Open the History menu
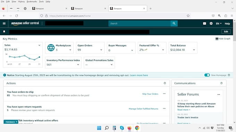This screenshot has width=236, height=132. coord(21,1)
